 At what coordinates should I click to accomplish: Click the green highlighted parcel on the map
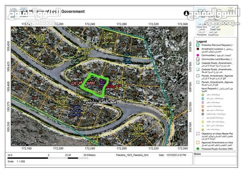pyautogui.click(x=92, y=85)
